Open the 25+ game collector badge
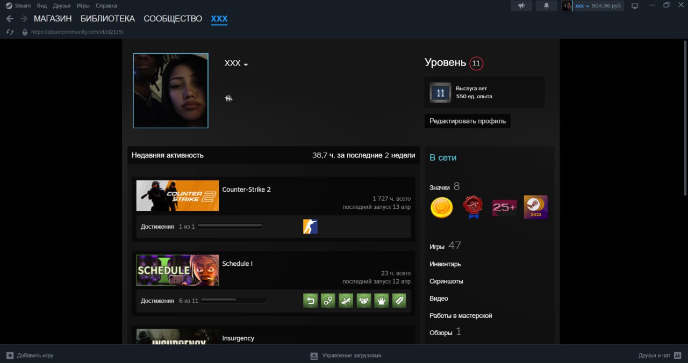Image resolution: width=688 pixels, height=363 pixels. tap(504, 207)
